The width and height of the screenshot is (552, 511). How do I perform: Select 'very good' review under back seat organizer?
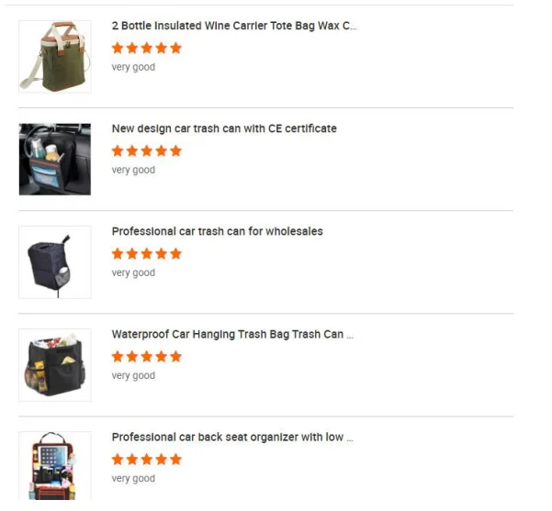tap(133, 478)
